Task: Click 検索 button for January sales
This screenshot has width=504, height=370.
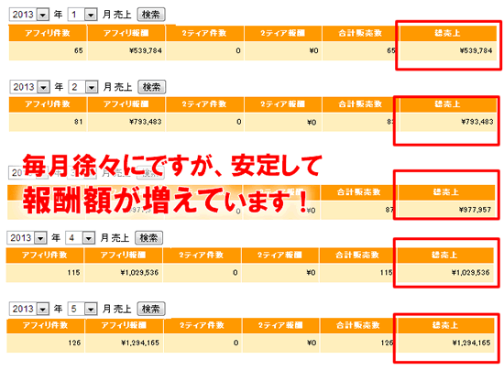Action: point(151,15)
